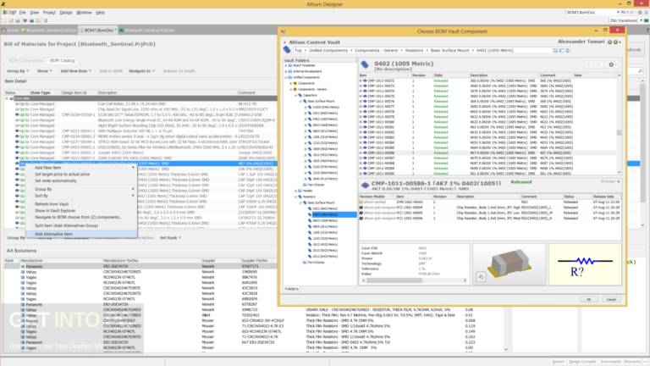Click the resistor schematic symbol preview
This screenshot has height=366, width=650.
[x=586, y=264]
